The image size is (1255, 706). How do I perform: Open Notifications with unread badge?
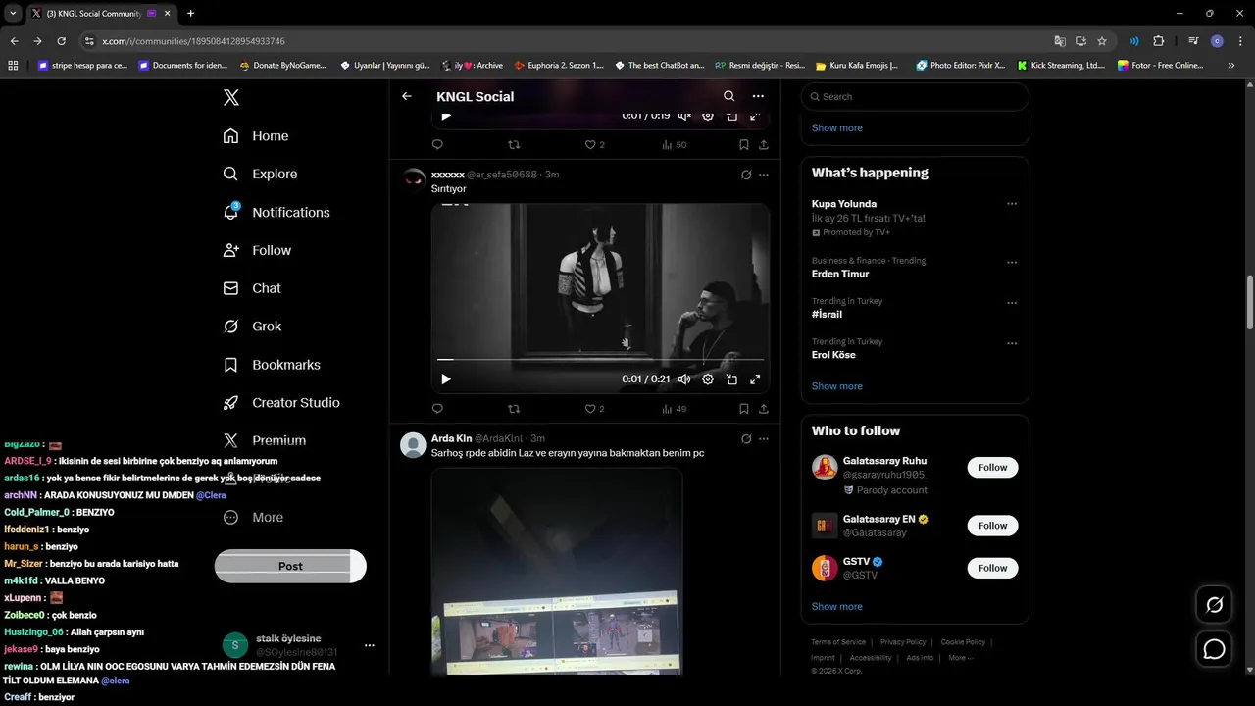(276, 212)
